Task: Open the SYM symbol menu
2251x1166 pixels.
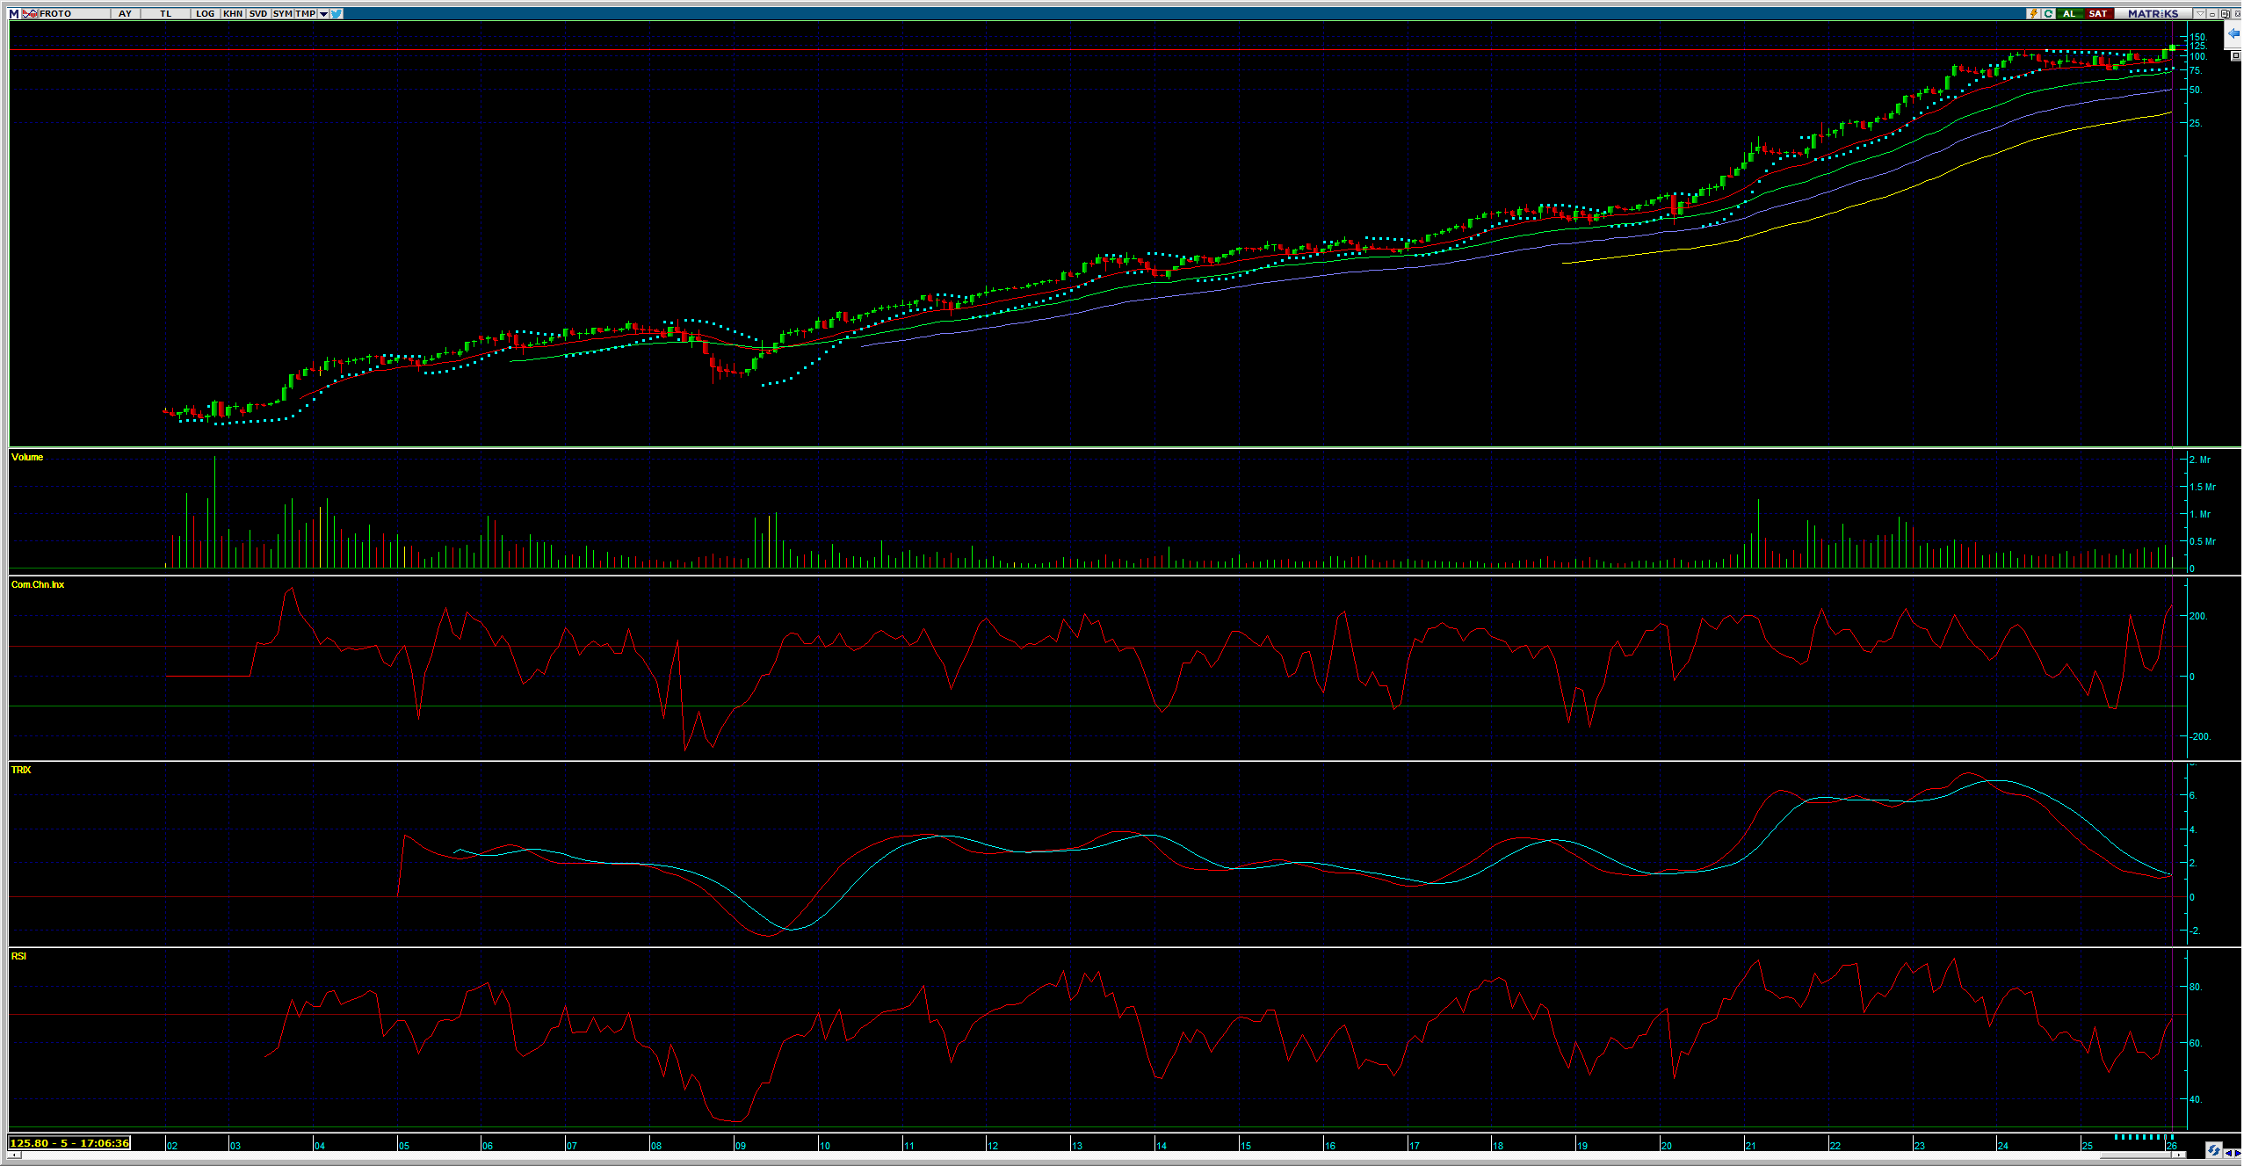Action: pos(282,14)
